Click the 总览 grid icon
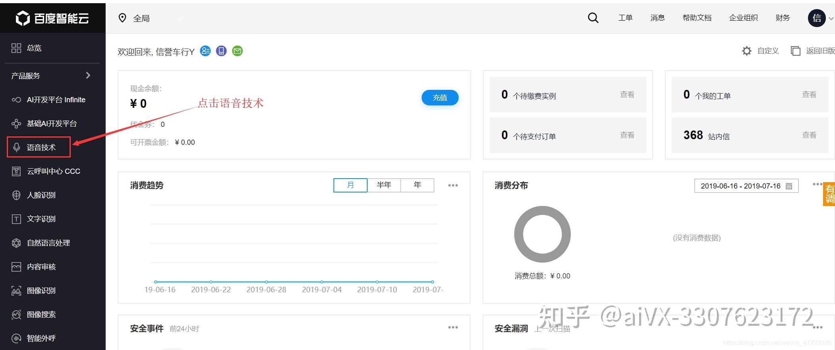The height and width of the screenshot is (350, 835). coord(16,48)
